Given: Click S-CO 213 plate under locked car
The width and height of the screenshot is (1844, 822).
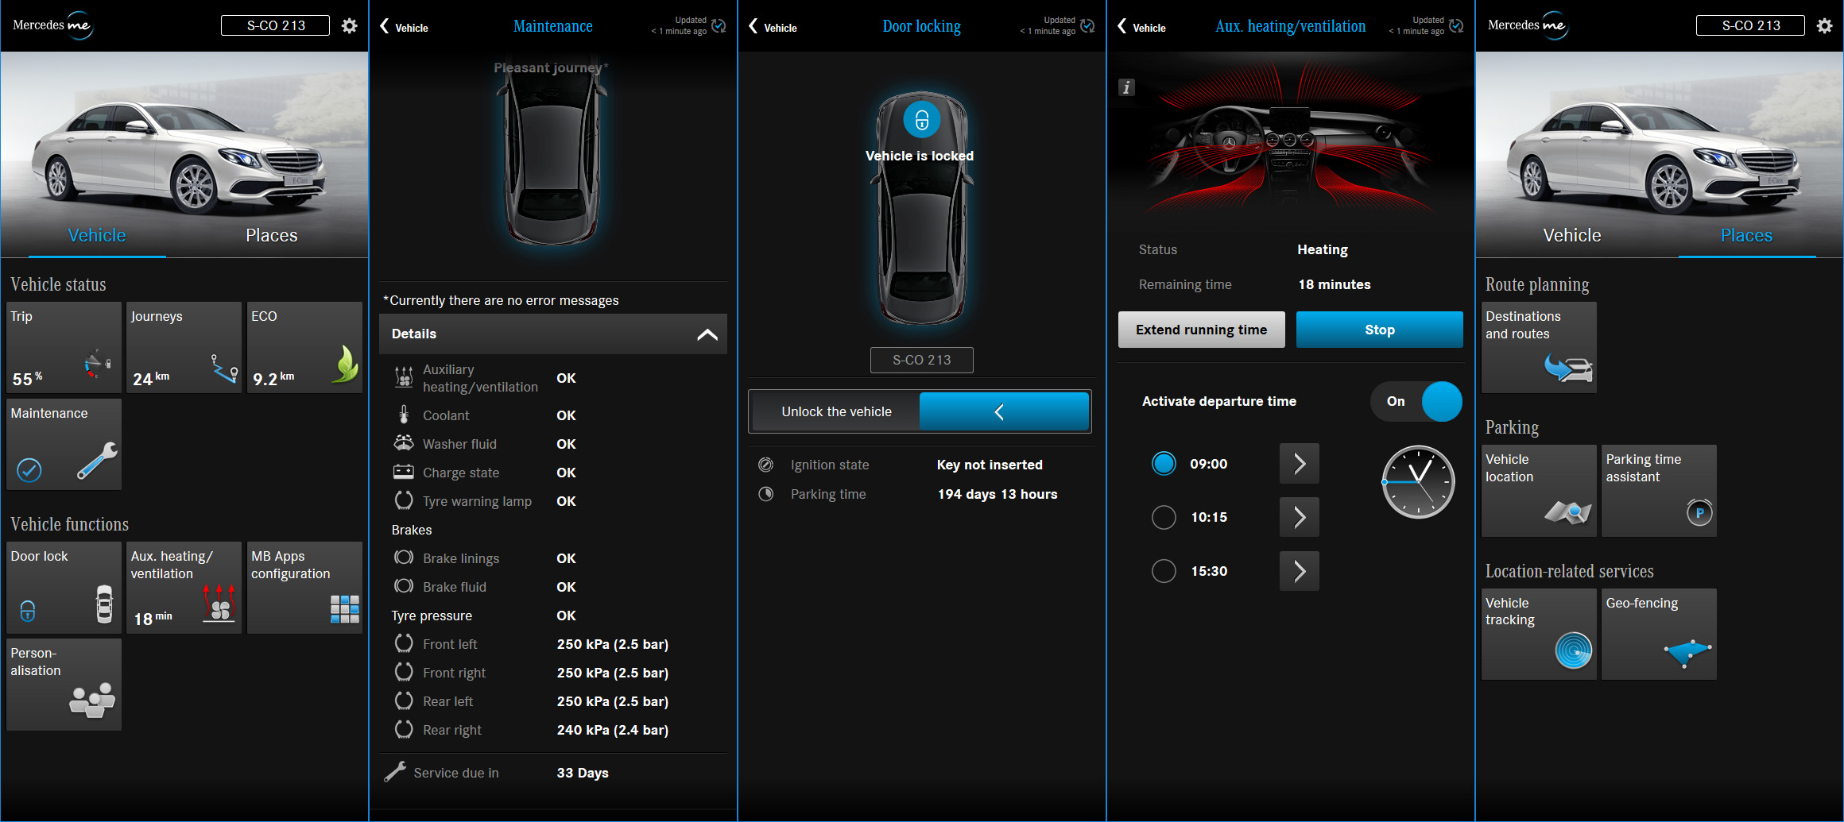Looking at the screenshot, I should coord(921,360).
